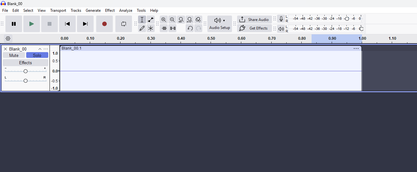This screenshot has height=172, width=417.
Task: Mute the Blank_00 track
Action: (14, 55)
